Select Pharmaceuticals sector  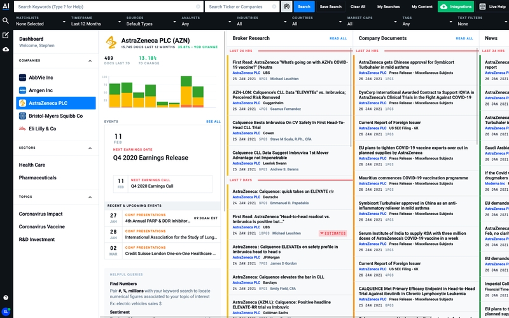tap(38, 177)
